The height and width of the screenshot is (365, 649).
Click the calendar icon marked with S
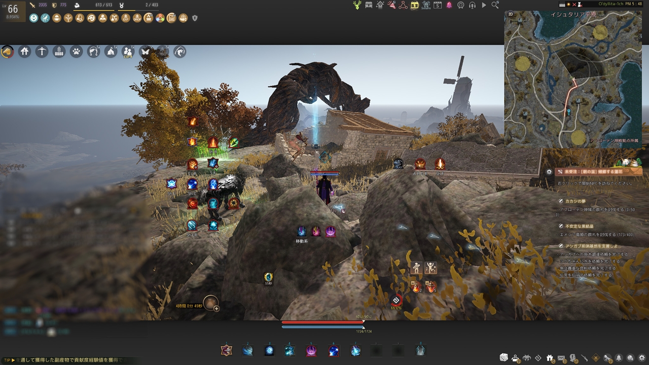pos(438,5)
